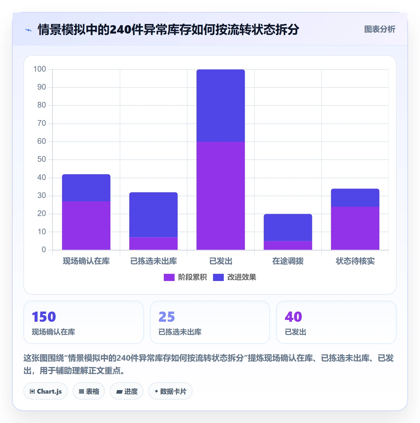This screenshot has width=420, height=423.
Task: Open the 40 已发出 data card
Action: (336, 322)
